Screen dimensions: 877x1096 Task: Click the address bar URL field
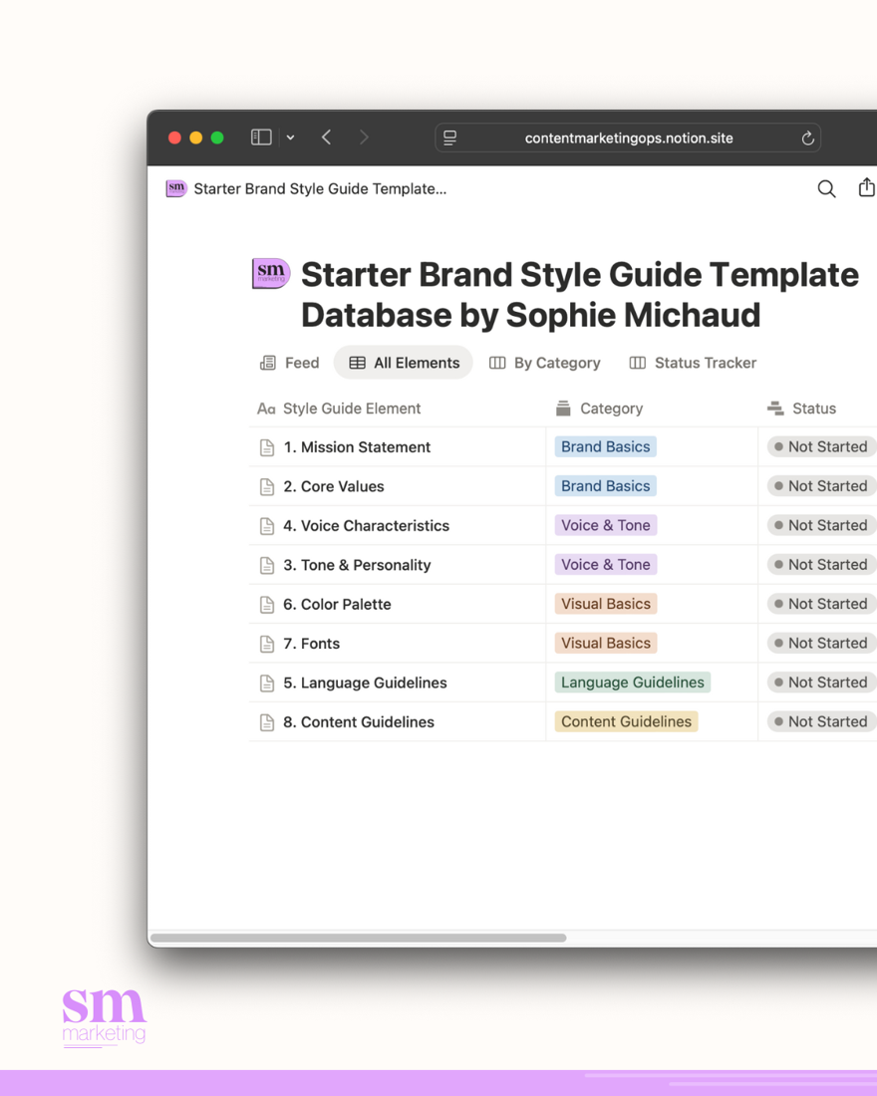pos(628,138)
